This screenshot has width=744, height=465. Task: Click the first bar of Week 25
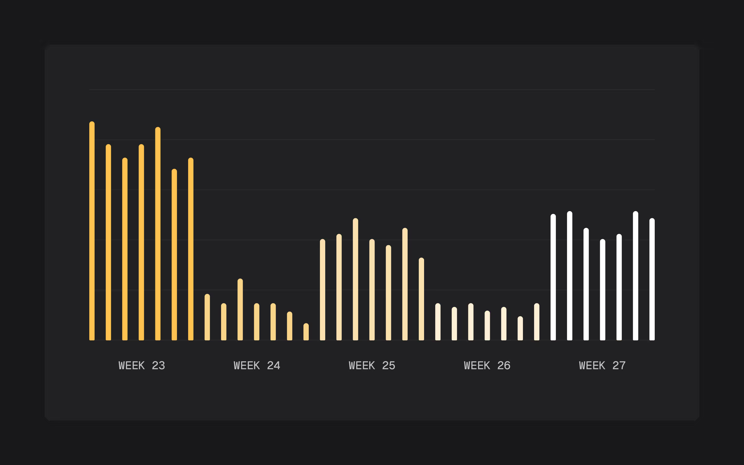click(322, 290)
